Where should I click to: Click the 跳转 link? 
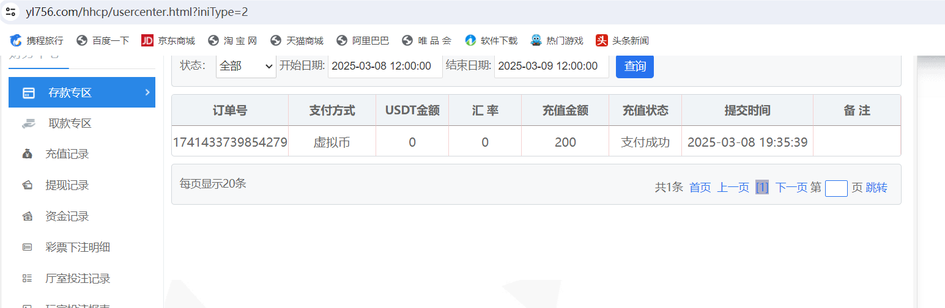tap(876, 188)
